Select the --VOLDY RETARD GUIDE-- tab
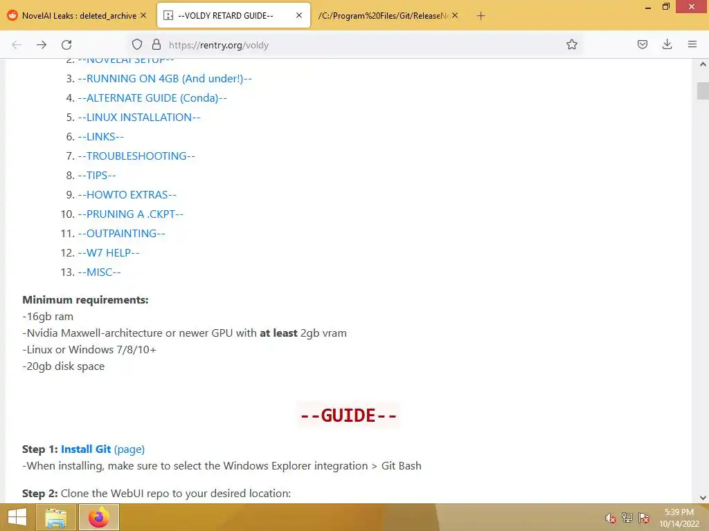709x531 pixels. tap(234, 16)
